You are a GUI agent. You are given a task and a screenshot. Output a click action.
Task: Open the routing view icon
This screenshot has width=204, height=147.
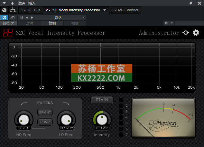(13, 10)
